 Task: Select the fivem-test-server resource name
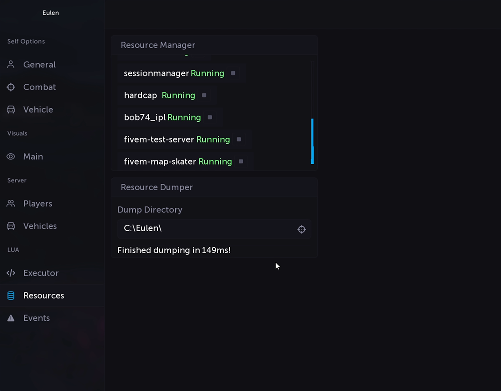pyautogui.click(x=159, y=139)
